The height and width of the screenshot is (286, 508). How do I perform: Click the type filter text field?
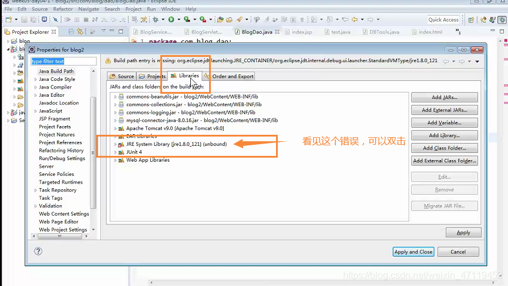63,62
